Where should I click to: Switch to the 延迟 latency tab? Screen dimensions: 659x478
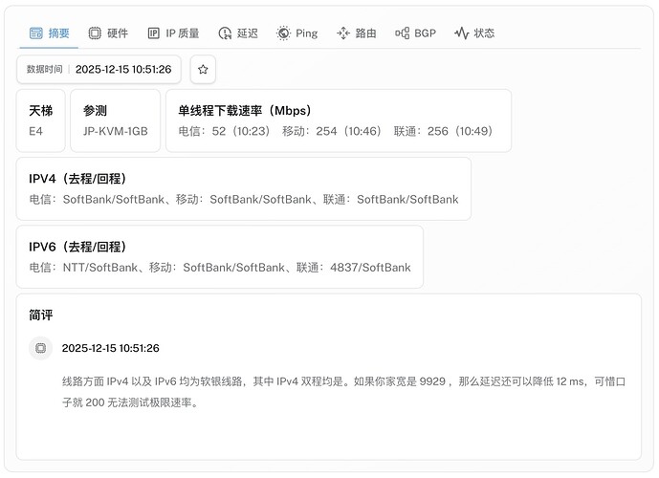(x=238, y=33)
